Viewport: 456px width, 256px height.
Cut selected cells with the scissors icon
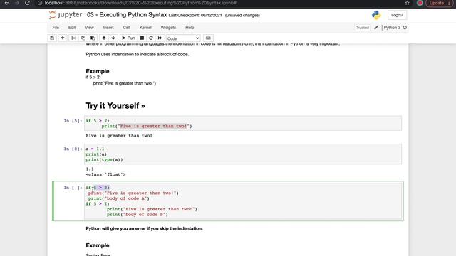(x=73, y=38)
